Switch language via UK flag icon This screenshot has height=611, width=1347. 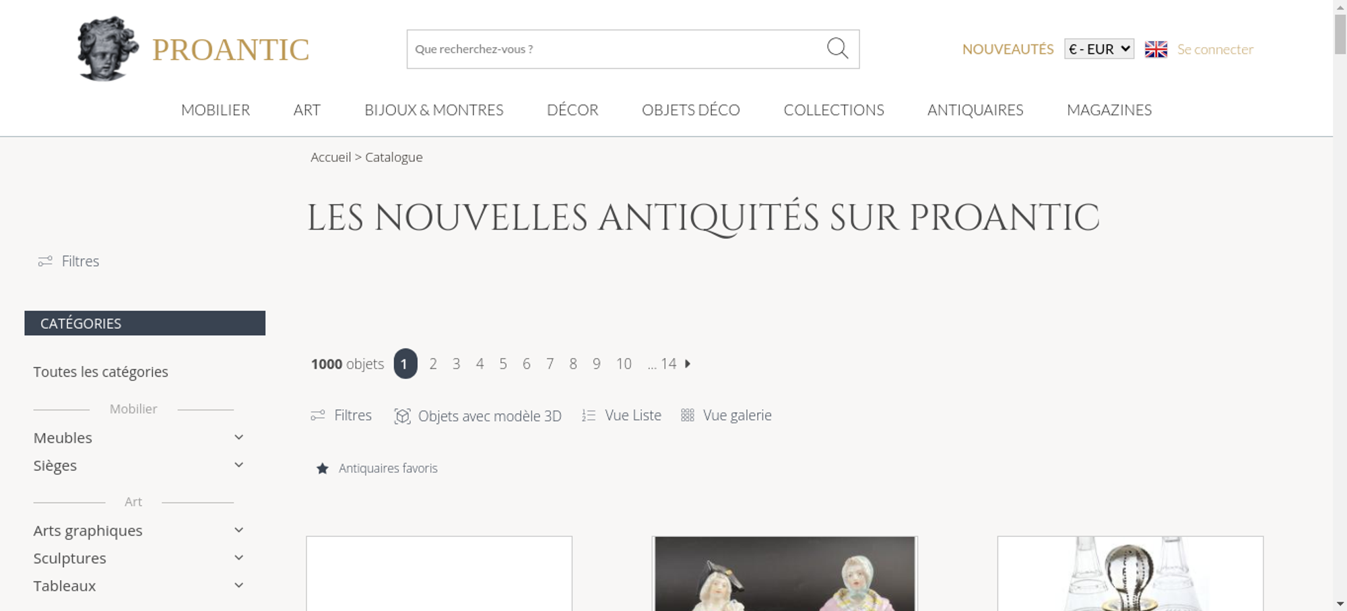click(x=1156, y=49)
